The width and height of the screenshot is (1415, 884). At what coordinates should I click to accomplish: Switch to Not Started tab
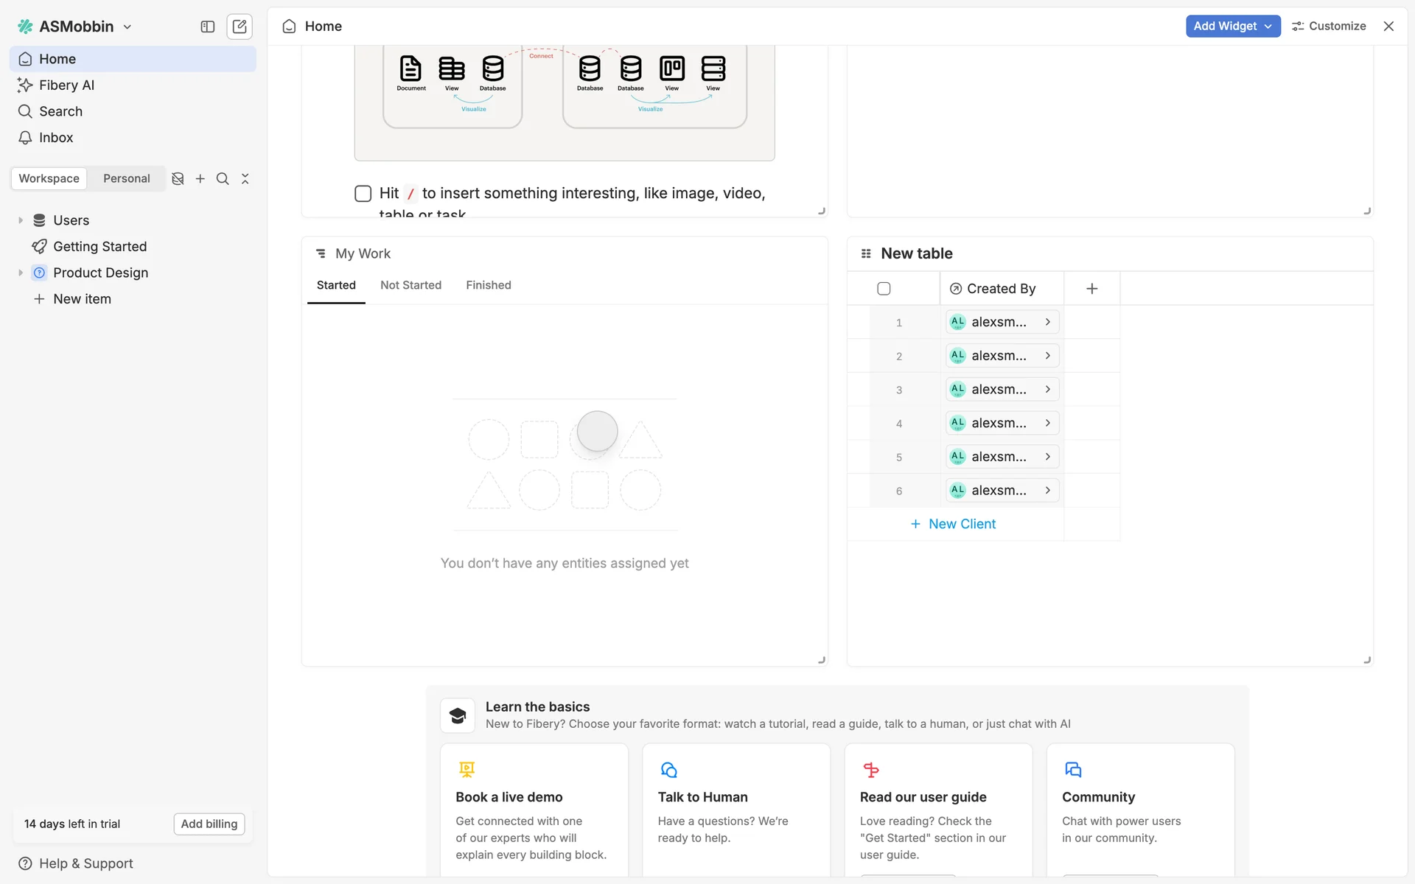point(410,285)
